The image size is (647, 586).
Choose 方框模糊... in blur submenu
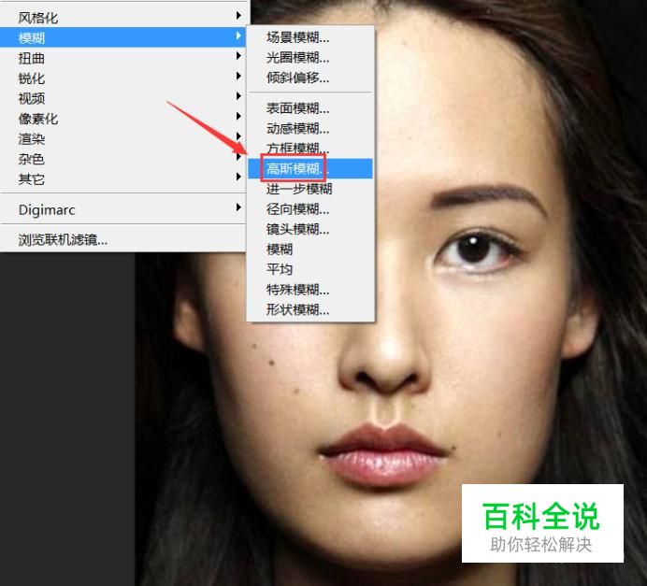point(310,148)
